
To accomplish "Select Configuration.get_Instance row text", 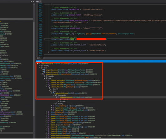I will [x=76, y=83].
